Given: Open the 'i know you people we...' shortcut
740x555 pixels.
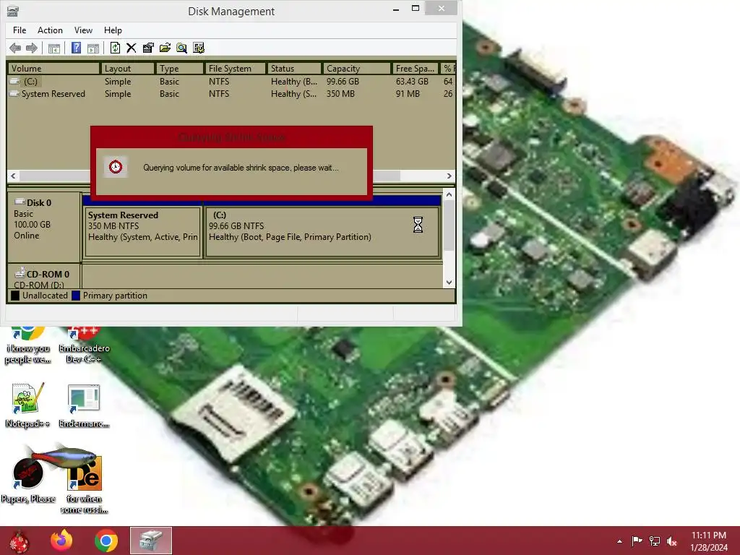Looking at the screenshot, I should (27, 345).
